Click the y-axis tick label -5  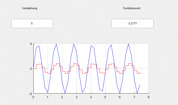click(30, 94)
